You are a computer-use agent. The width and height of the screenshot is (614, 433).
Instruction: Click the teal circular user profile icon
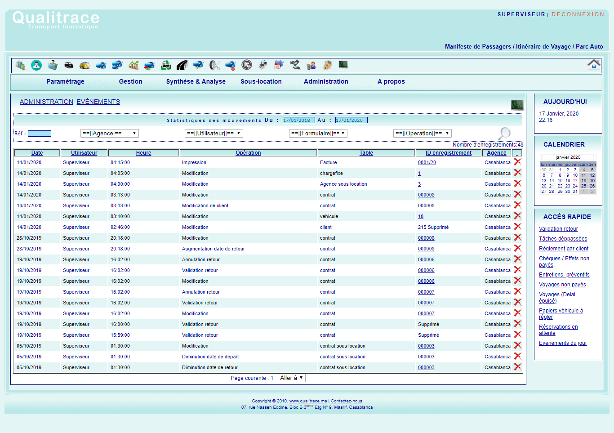(x=36, y=65)
